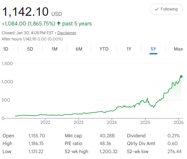Switch chart to YTD view
The height and width of the screenshot is (159, 187).
click(x=104, y=49)
